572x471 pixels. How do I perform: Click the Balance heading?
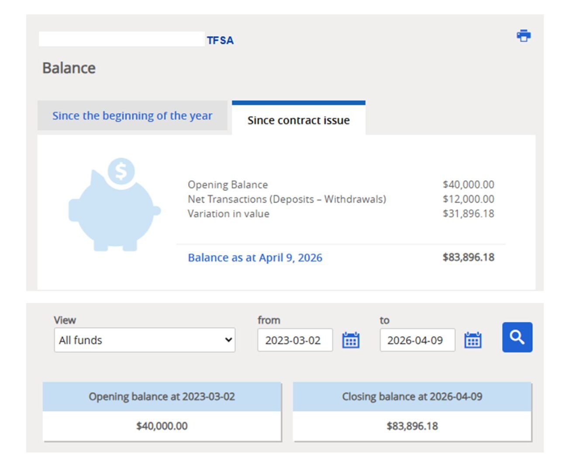click(69, 68)
